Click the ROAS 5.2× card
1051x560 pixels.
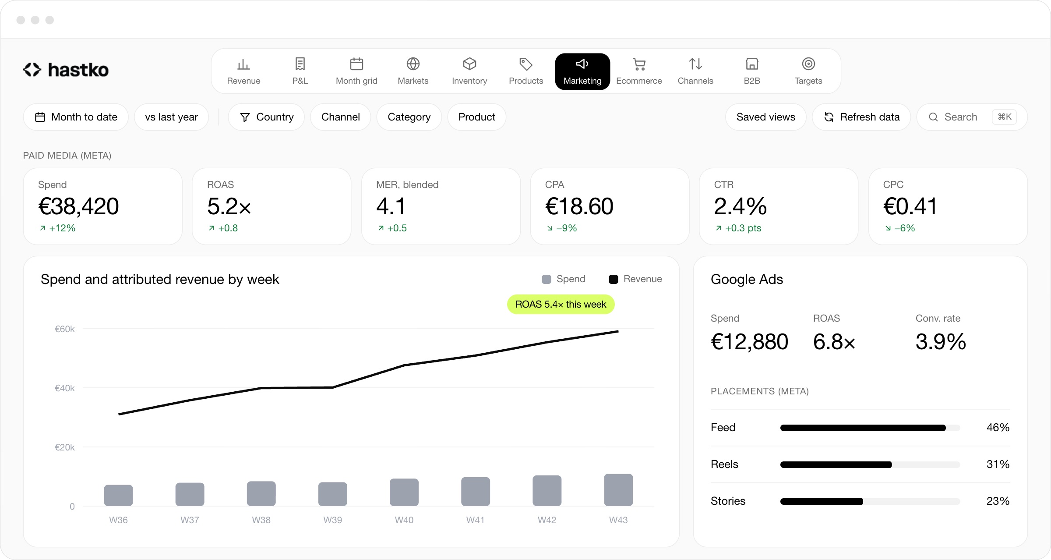pyautogui.click(x=272, y=206)
